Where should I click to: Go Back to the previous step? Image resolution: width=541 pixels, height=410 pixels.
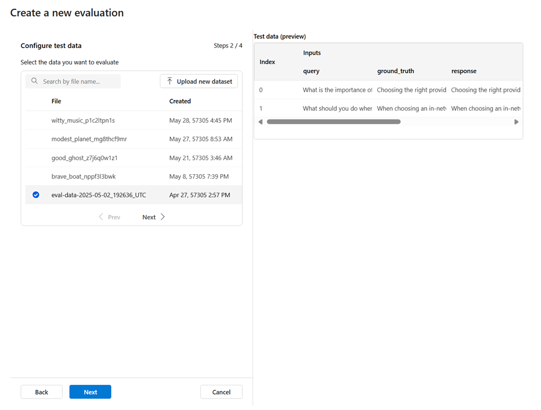click(x=41, y=392)
